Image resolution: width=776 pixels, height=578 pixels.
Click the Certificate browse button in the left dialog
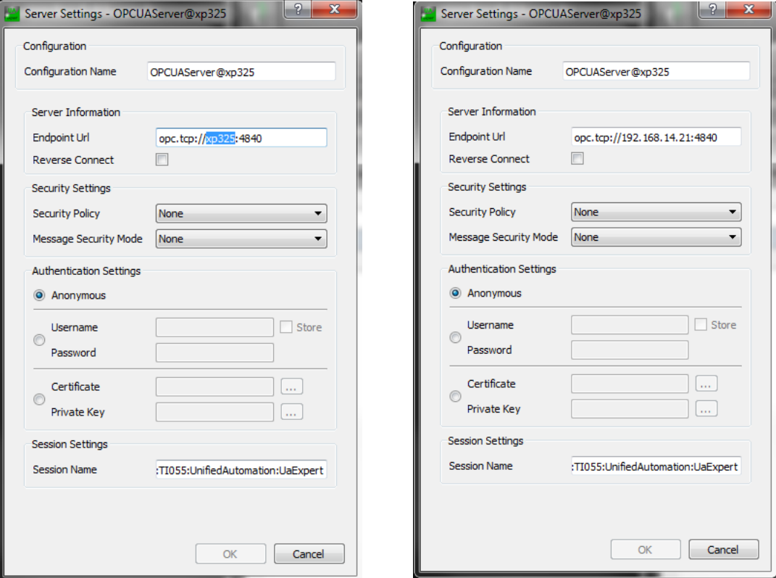291,387
